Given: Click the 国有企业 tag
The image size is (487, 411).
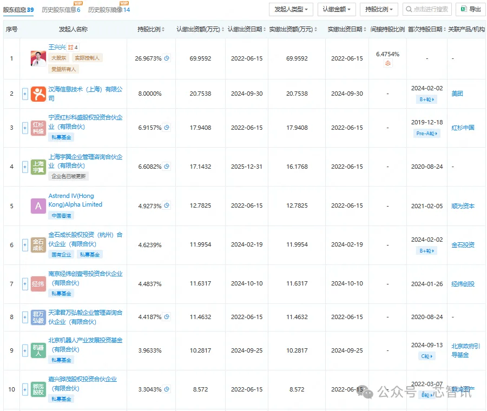Looking at the screenshot, I should pyautogui.click(x=61, y=255).
